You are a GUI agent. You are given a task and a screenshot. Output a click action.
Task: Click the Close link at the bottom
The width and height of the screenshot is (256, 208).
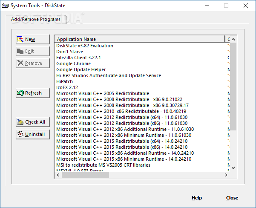pos(232,198)
